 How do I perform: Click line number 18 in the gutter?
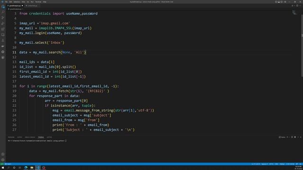14,86
